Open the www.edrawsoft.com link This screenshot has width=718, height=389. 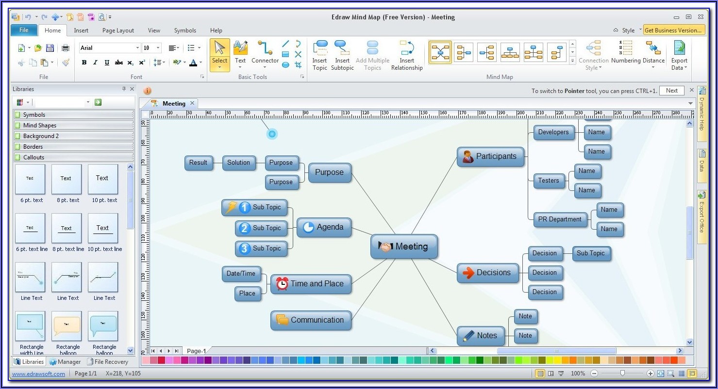click(38, 374)
